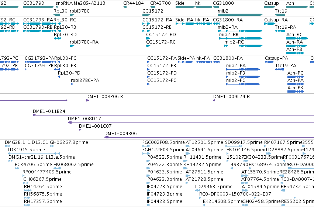The width and height of the screenshot is (314, 207).
Task: Select transcript robl37BC-RA
Action: [x=84, y=42]
